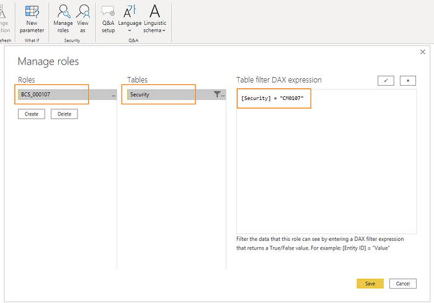The image size is (434, 303).
Task: Open the ellipsis menu for BCS_000107 role
Action: (x=113, y=95)
